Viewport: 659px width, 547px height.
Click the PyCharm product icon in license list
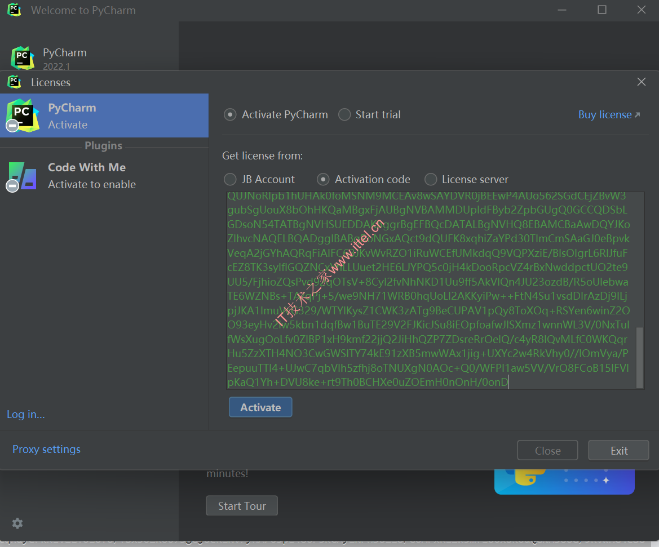[x=23, y=115]
